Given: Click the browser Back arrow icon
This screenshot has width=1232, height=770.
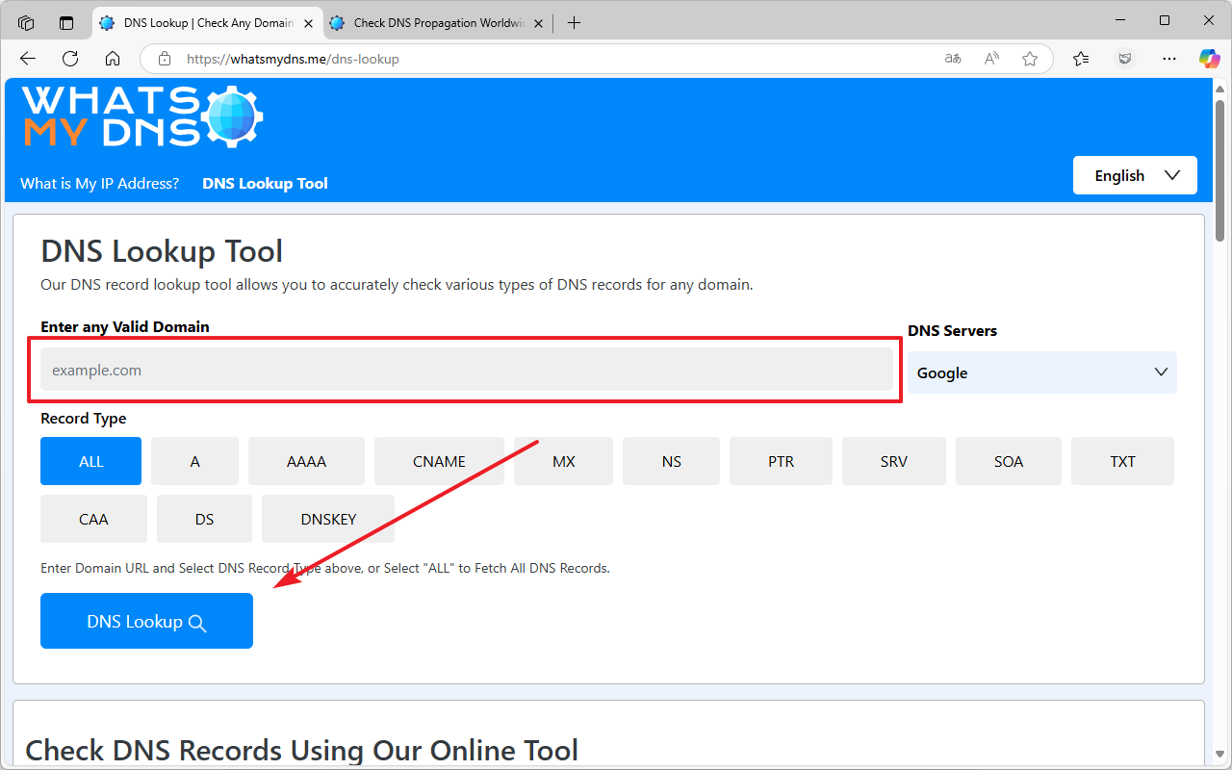Looking at the screenshot, I should pos(27,59).
